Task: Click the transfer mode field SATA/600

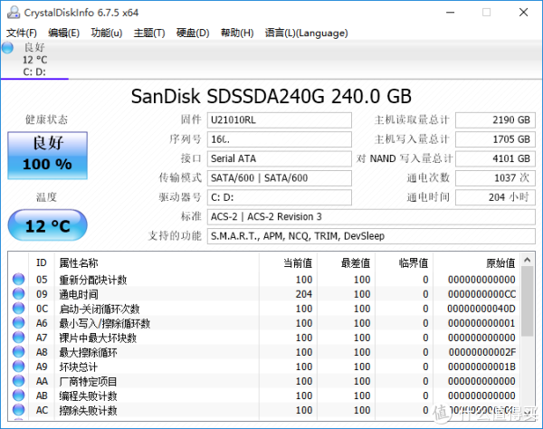Action: pos(280,178)
